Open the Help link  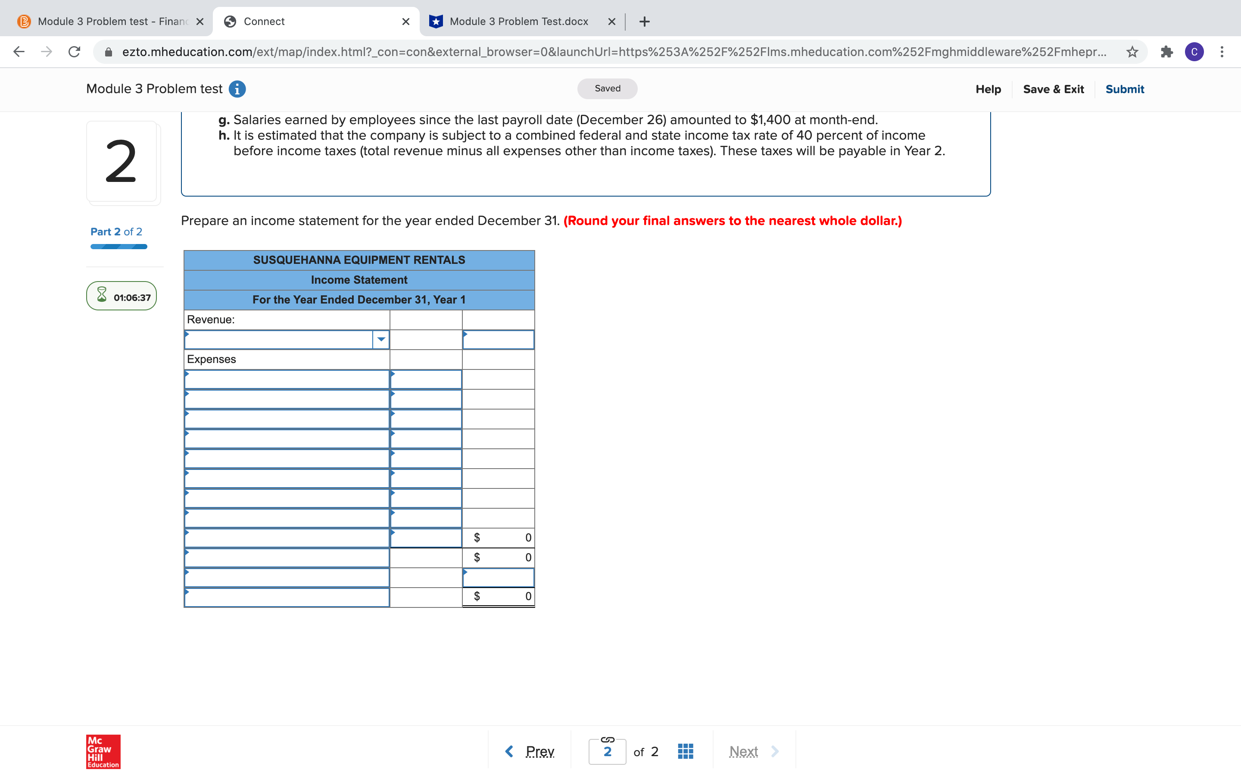click(x=988, y=89)
